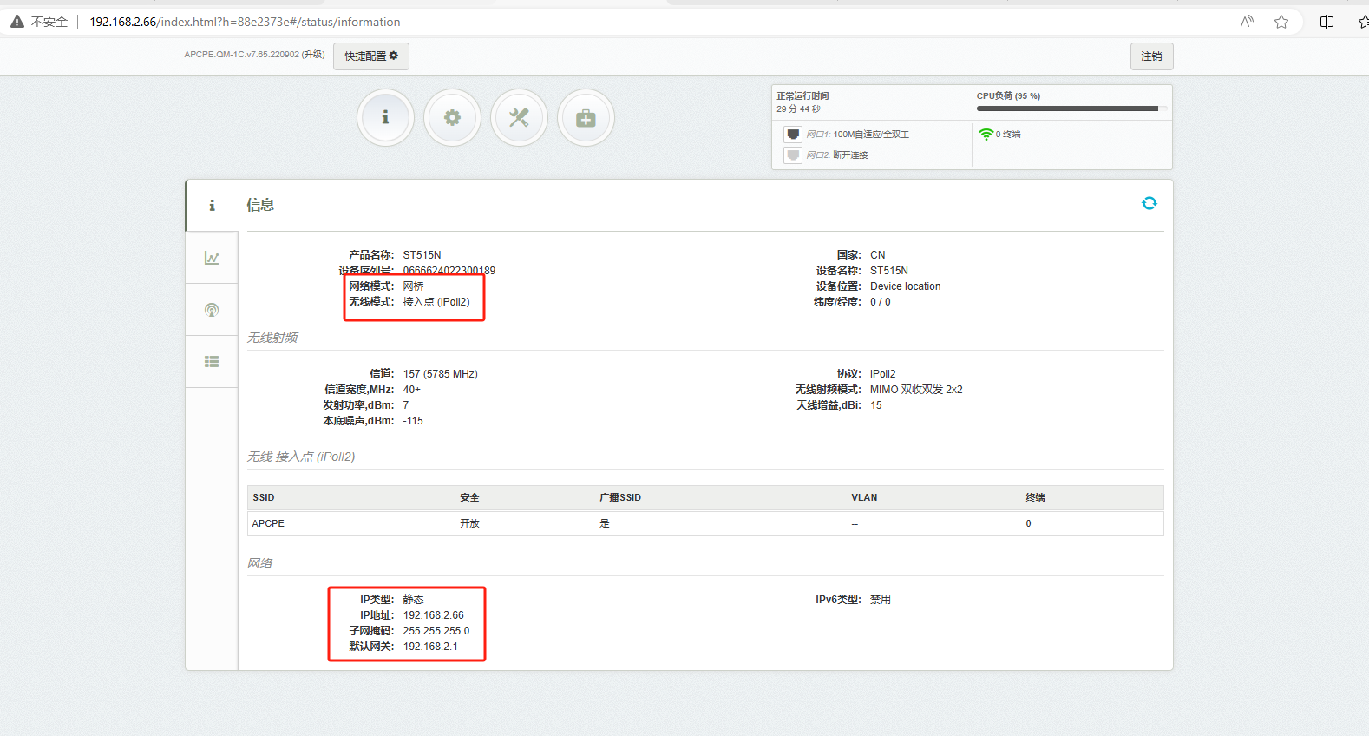Open the tools wrench circle icon
The image size is (1369, 736).
pos(519,117)
